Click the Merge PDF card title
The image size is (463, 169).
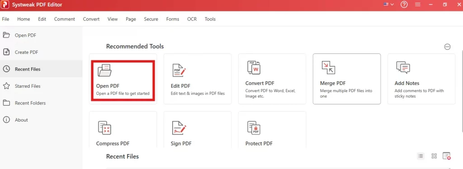pyautogui.click(x=333, y=84)
